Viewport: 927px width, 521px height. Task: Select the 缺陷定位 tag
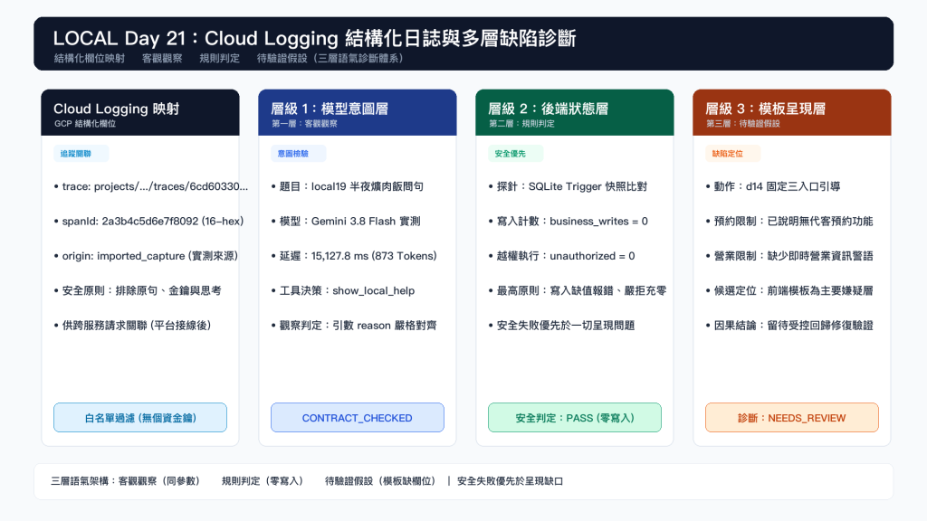(732, 154)
